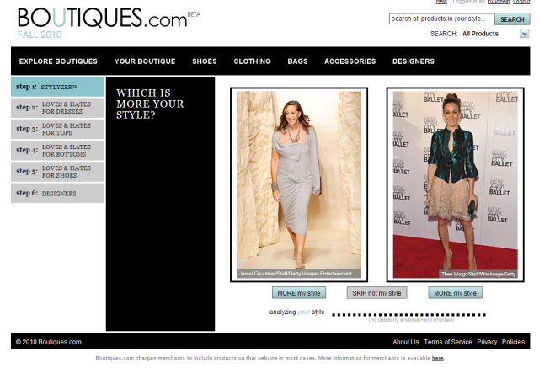Choose the left gray dress photo
539x368 pixels.
298,184
